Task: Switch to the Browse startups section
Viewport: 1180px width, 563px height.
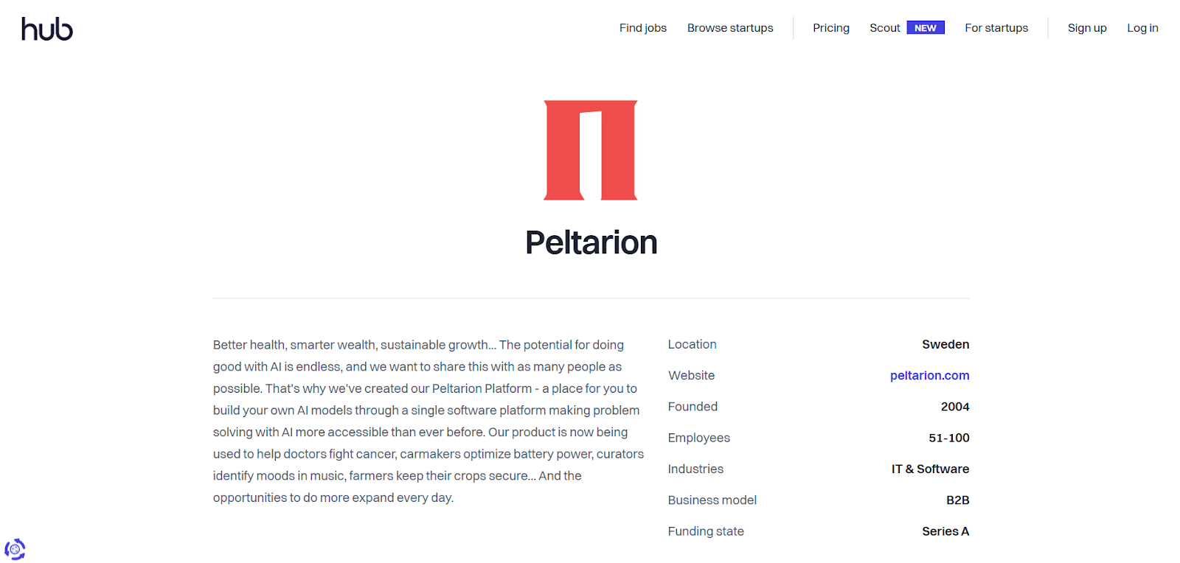Action: pyautogui.click(x=730, y=27)
